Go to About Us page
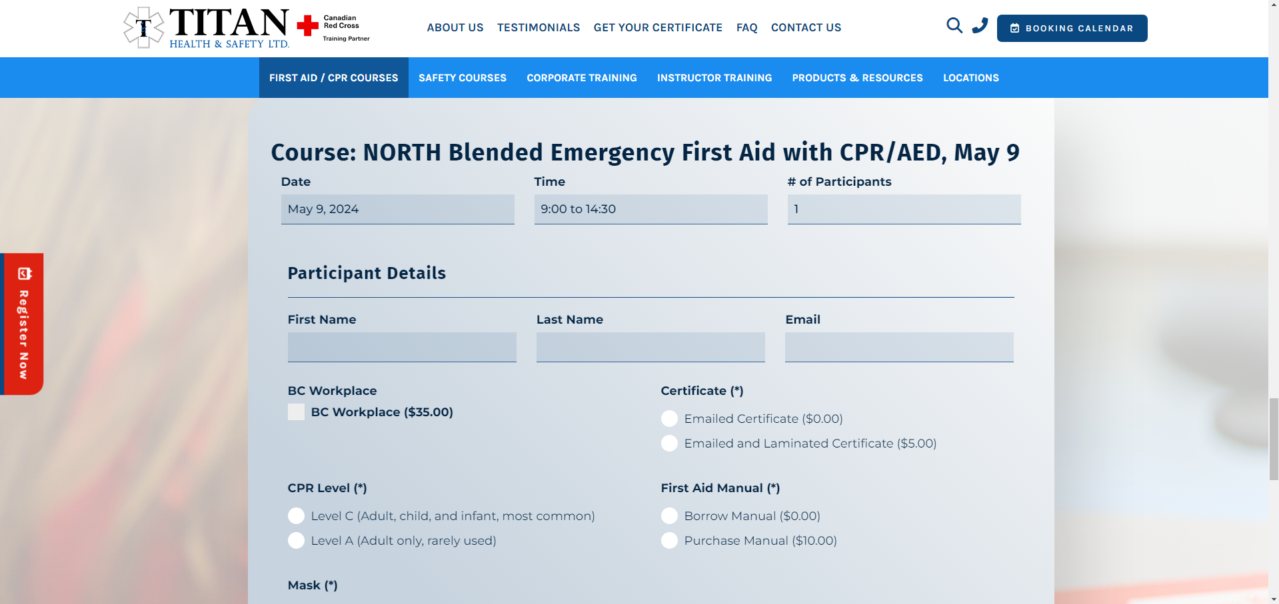 point(455,27)
